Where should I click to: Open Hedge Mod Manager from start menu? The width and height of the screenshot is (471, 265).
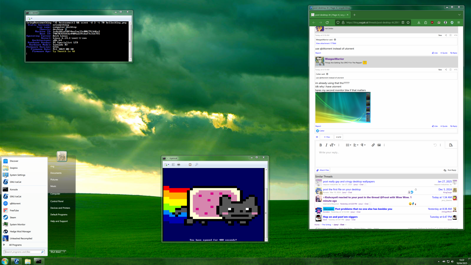pyautogui.click(x=24, y=232)
